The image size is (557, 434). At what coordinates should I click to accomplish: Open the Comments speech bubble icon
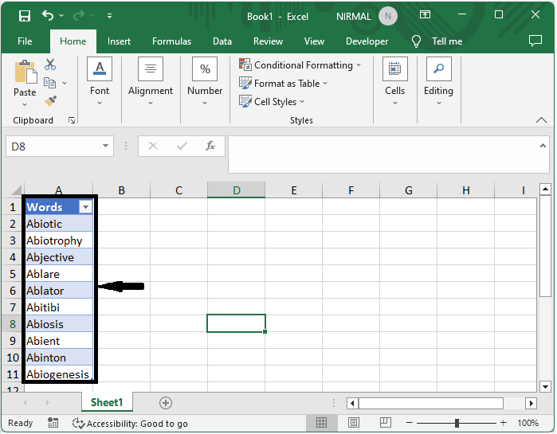point(535,41)
